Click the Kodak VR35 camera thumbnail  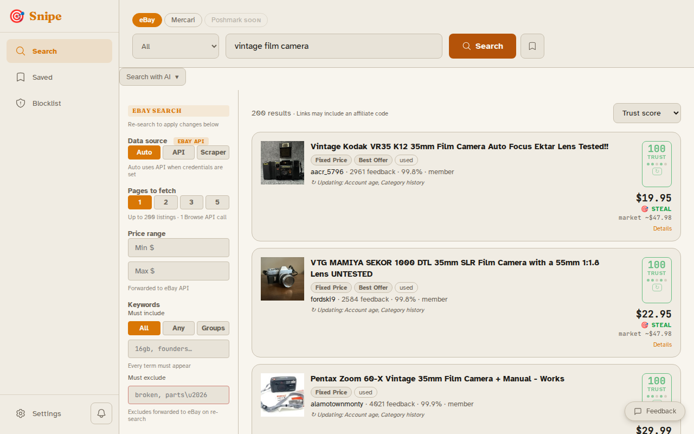tap(282, 163)
